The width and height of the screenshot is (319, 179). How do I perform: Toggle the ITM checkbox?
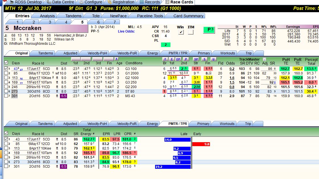pyautogui.click(x=191, y=32)
